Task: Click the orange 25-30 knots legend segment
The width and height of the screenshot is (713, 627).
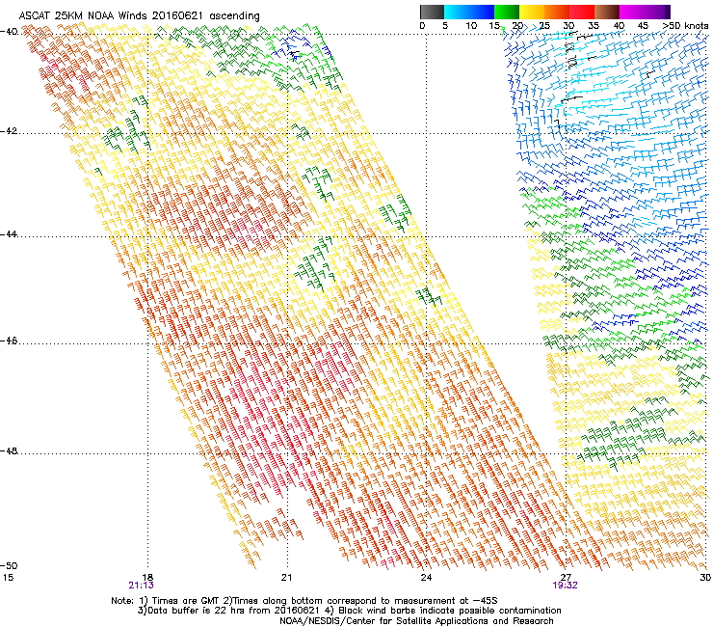Action: (557, 12)
